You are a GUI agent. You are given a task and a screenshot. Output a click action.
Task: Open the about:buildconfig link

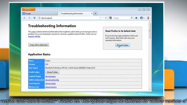click(x=52, y=80)
